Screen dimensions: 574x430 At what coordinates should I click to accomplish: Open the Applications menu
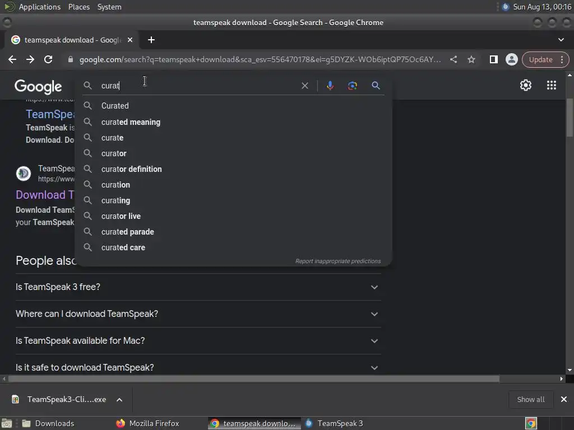pos(40,7)
